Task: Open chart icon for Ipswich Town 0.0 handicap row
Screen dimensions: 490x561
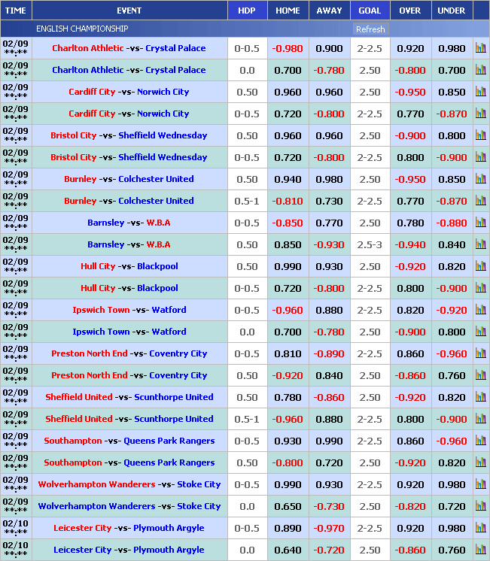Action: (x=480, y=332)
